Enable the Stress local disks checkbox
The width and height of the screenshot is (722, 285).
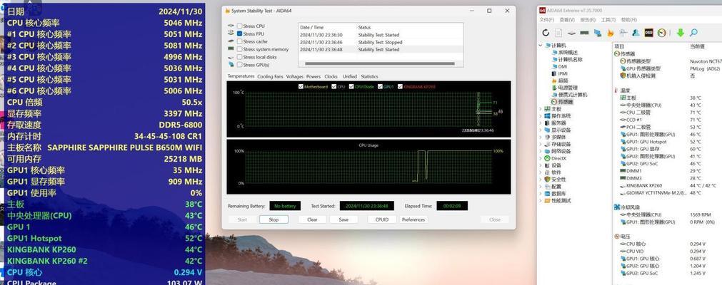[239, 57]
